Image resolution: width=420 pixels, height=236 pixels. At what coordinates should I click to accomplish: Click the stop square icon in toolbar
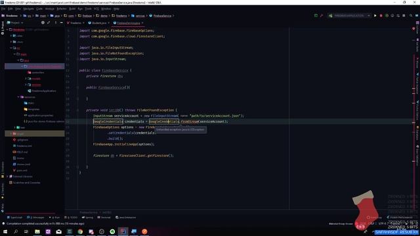(404, 16)
